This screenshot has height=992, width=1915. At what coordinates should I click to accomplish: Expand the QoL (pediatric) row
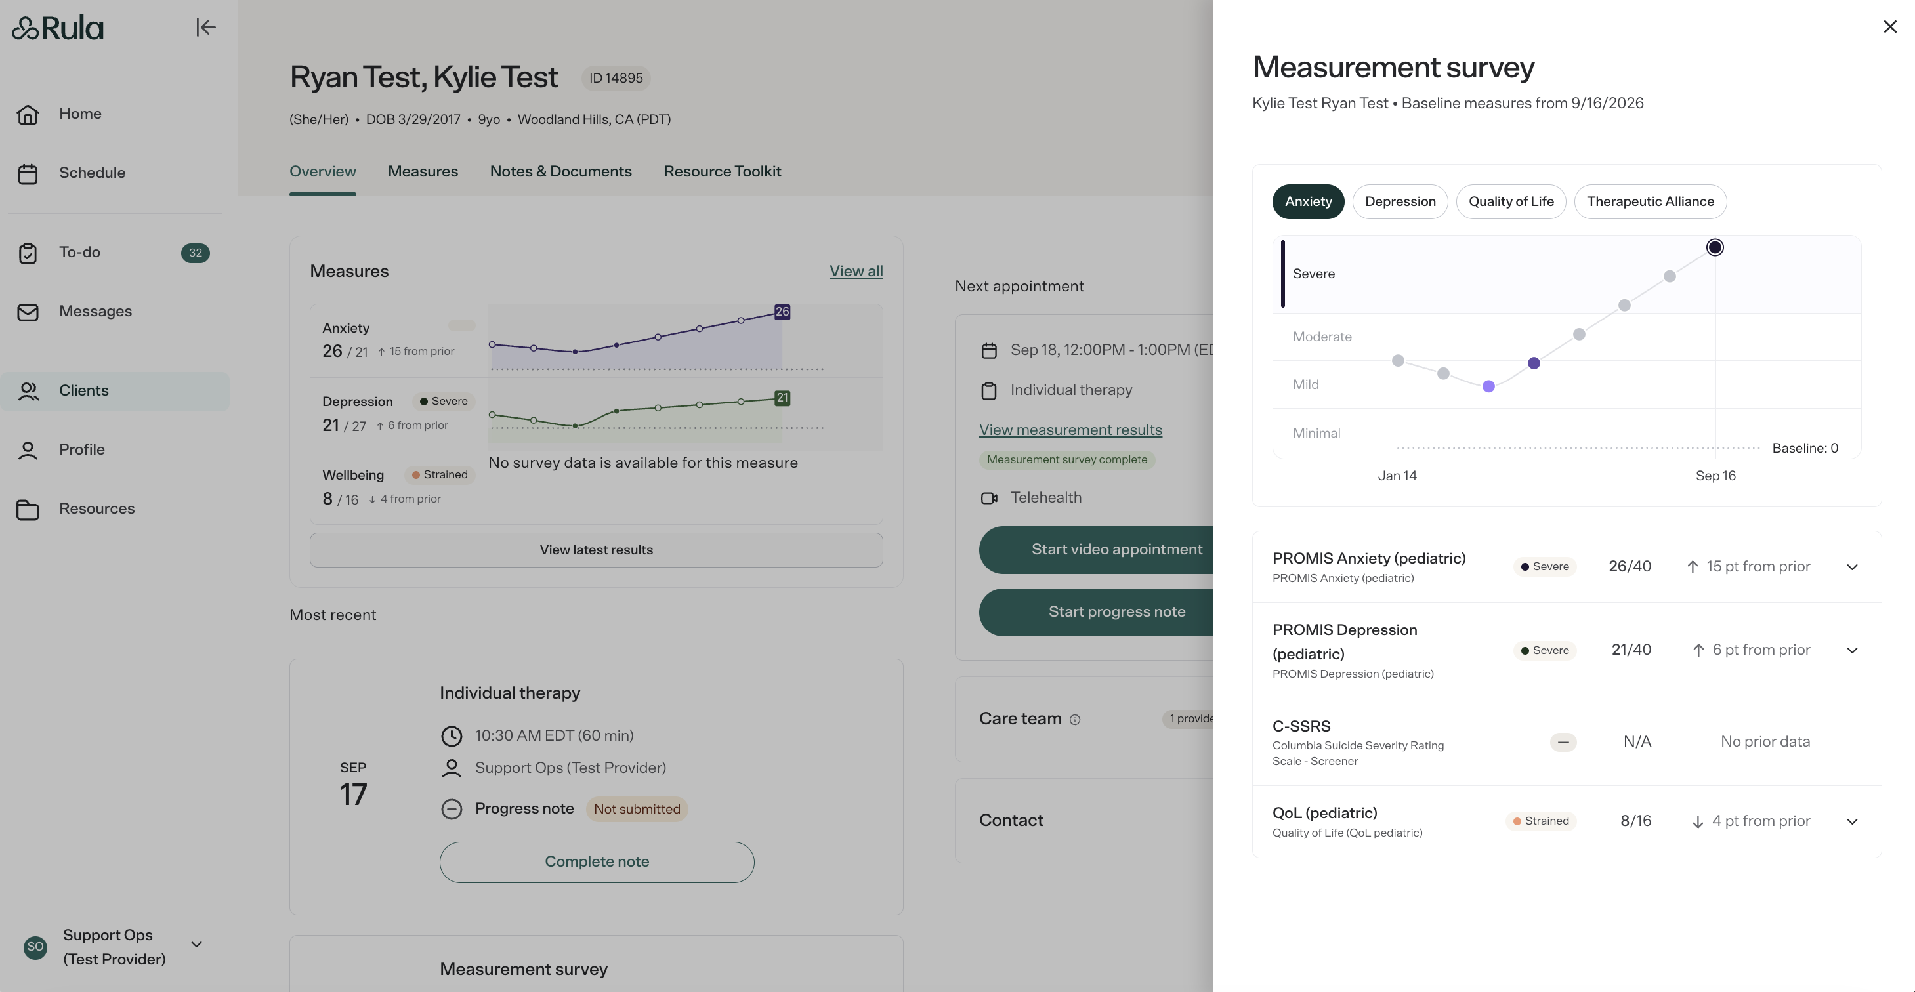coord(1852,821)
